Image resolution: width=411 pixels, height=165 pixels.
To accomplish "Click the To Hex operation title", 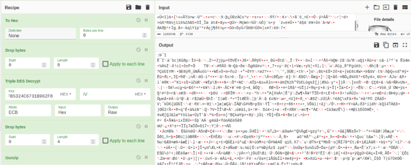I will [x=11, y=20].
